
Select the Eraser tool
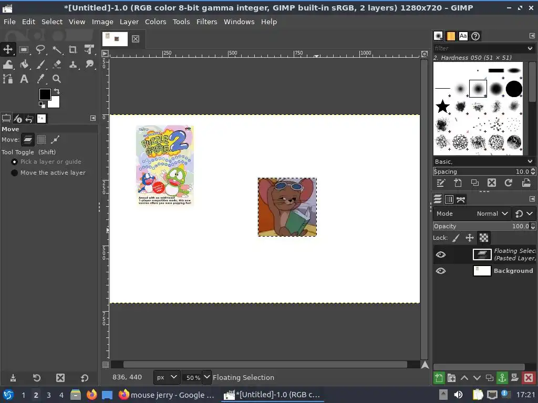click(57, 64)
